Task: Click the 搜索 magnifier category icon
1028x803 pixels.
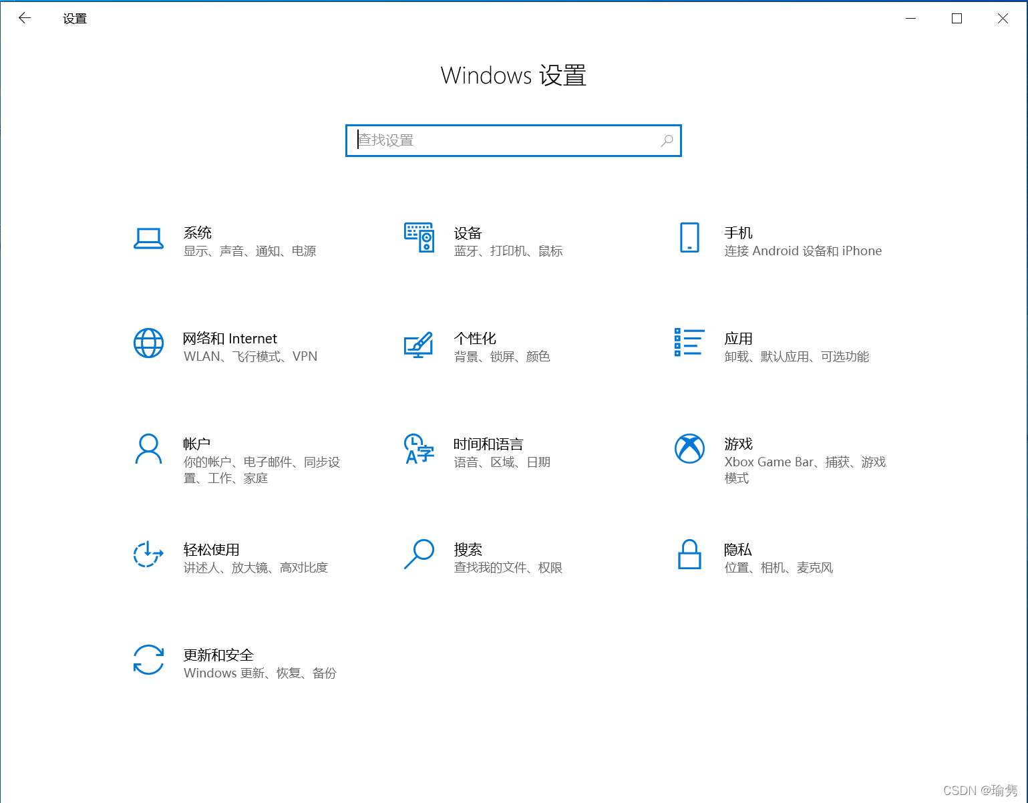Action: pyautogui.click(x=419, y=554)
